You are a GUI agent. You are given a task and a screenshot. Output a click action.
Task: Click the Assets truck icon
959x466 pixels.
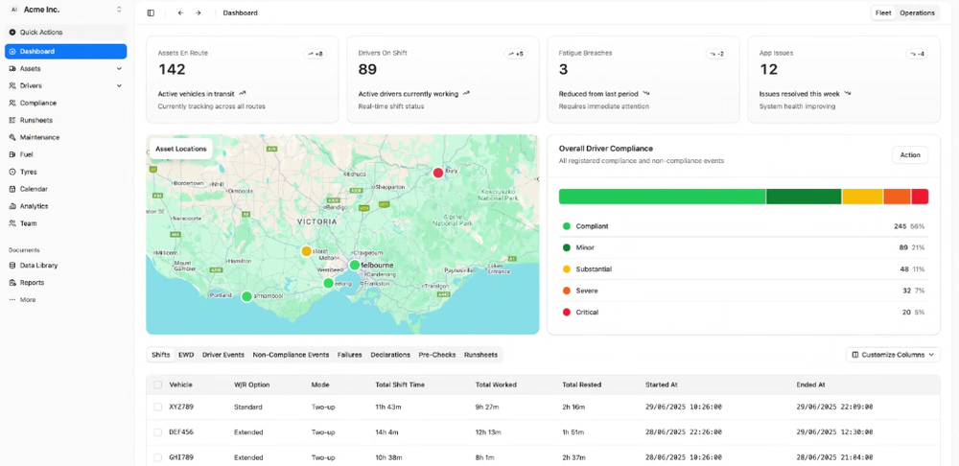tap(12, 68)
